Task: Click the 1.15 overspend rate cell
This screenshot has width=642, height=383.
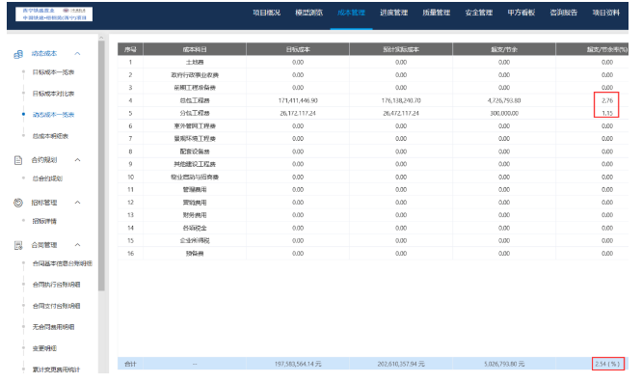Action: tap(607, 114)
